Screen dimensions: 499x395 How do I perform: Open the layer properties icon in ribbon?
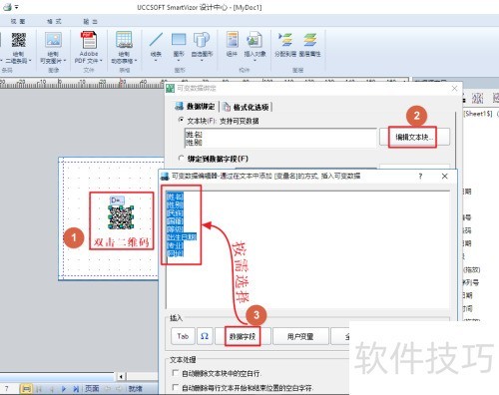pos(310,40)
